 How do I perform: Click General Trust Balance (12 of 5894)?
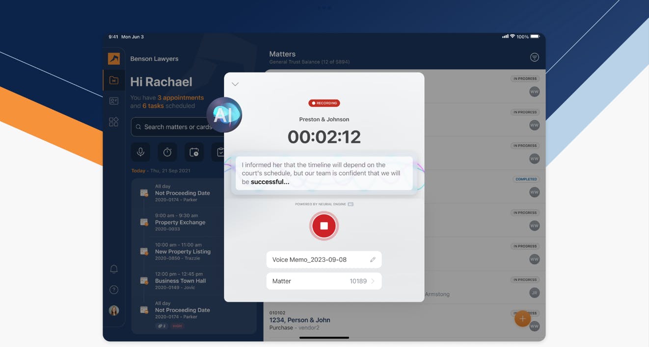click(309, 62)
